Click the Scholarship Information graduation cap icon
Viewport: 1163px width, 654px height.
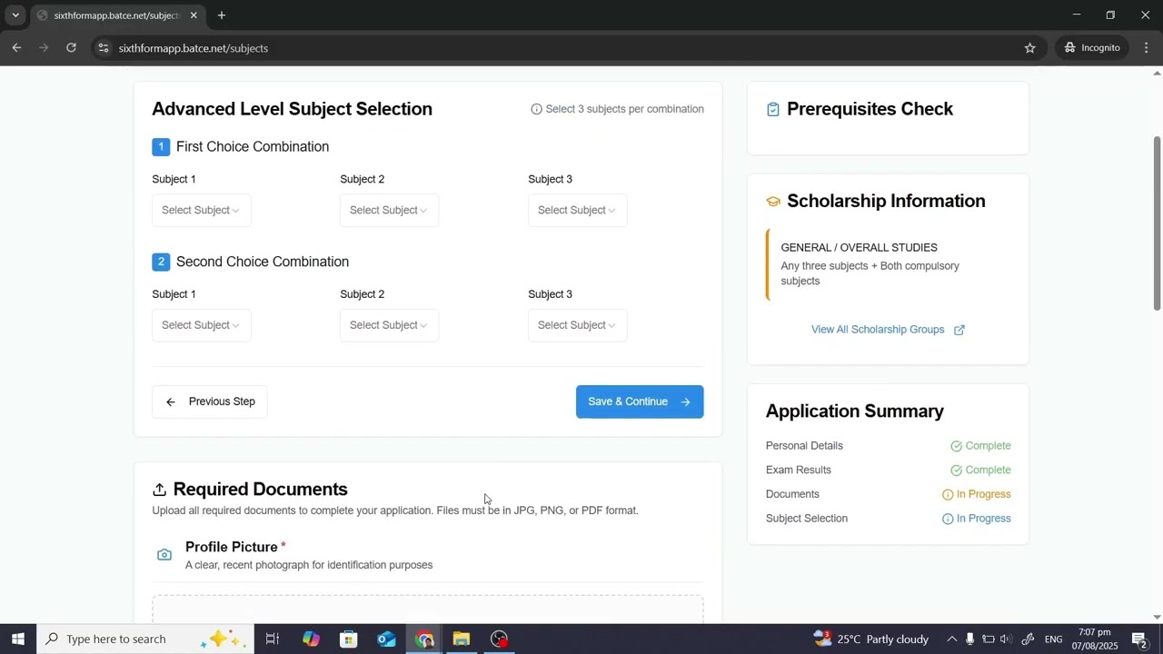(x=773, y=202)
